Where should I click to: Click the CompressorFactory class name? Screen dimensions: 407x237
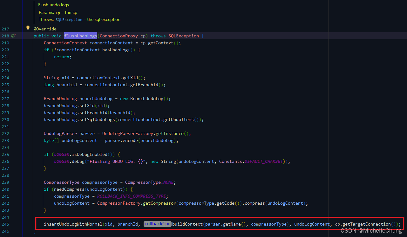point(119,203)
